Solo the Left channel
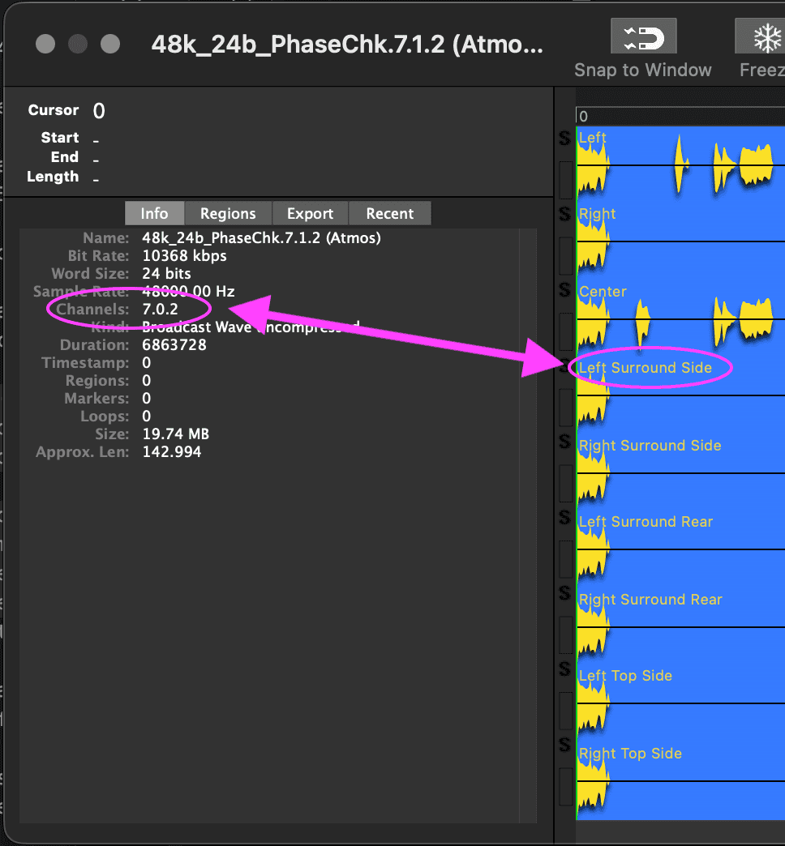Image resolution: width=785 pixels, height=846 pixels. (564, 138)
